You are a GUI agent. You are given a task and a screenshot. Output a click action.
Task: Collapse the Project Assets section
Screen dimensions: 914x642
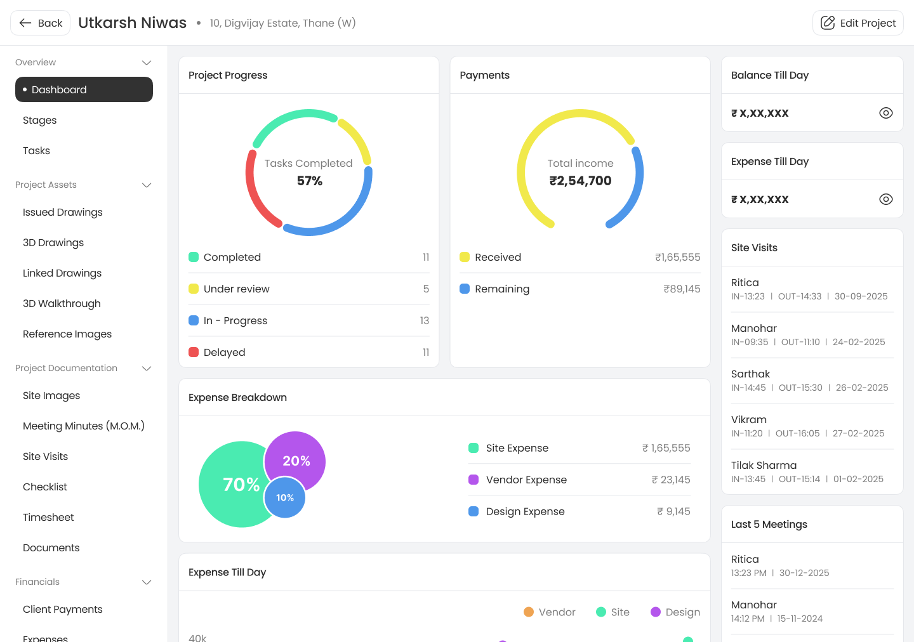coord(147,185)
